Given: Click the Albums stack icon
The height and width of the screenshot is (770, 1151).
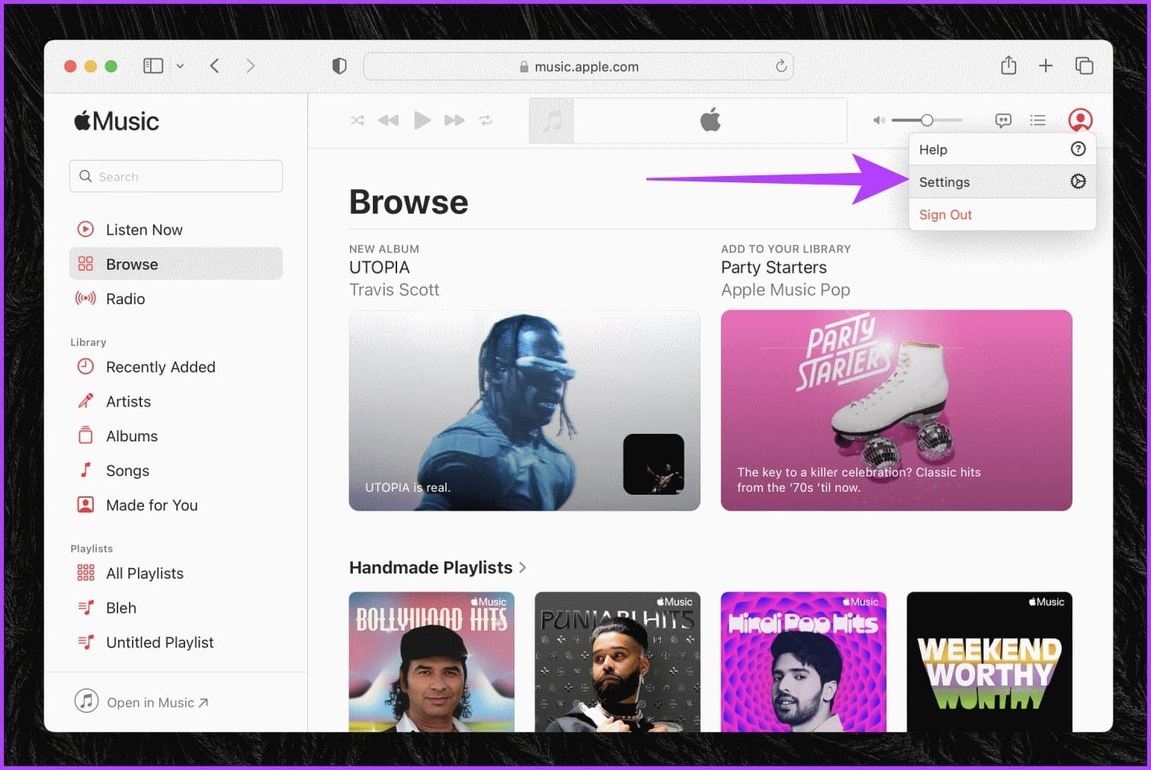Looking at the screenshot, I should (x=85, y=435).
